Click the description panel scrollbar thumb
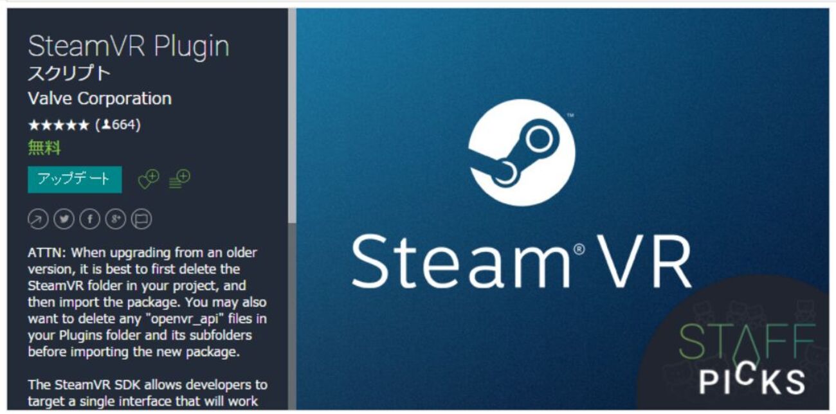Image resolution: width=836 pixels, height=414 pixels. (x=292, y=116)
